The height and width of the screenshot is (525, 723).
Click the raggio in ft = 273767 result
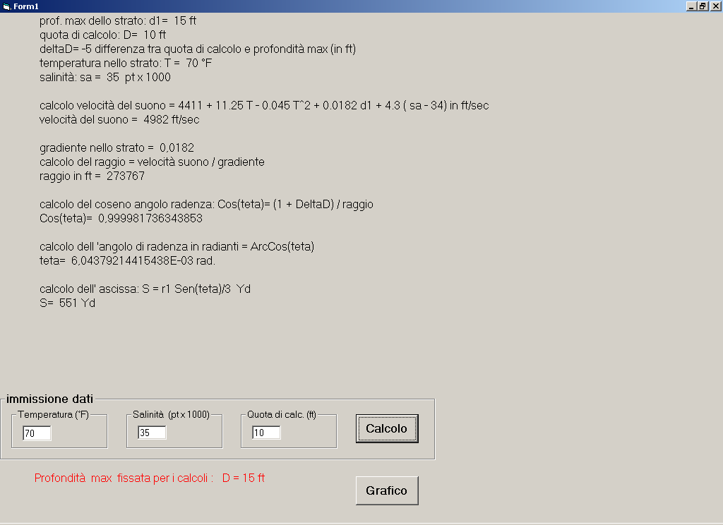click(92, 176)
